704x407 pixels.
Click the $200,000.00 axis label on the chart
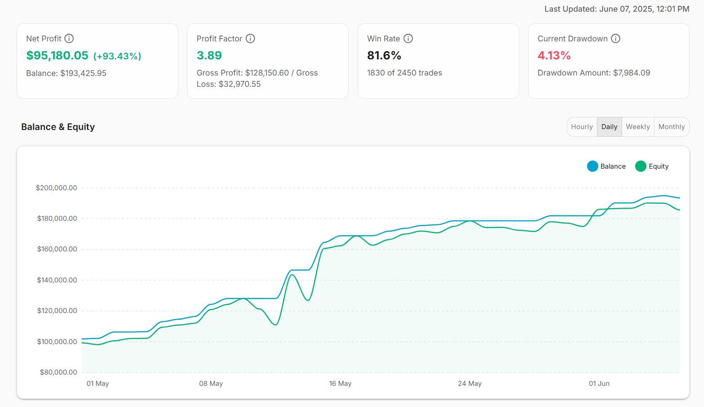click(56, 188)
